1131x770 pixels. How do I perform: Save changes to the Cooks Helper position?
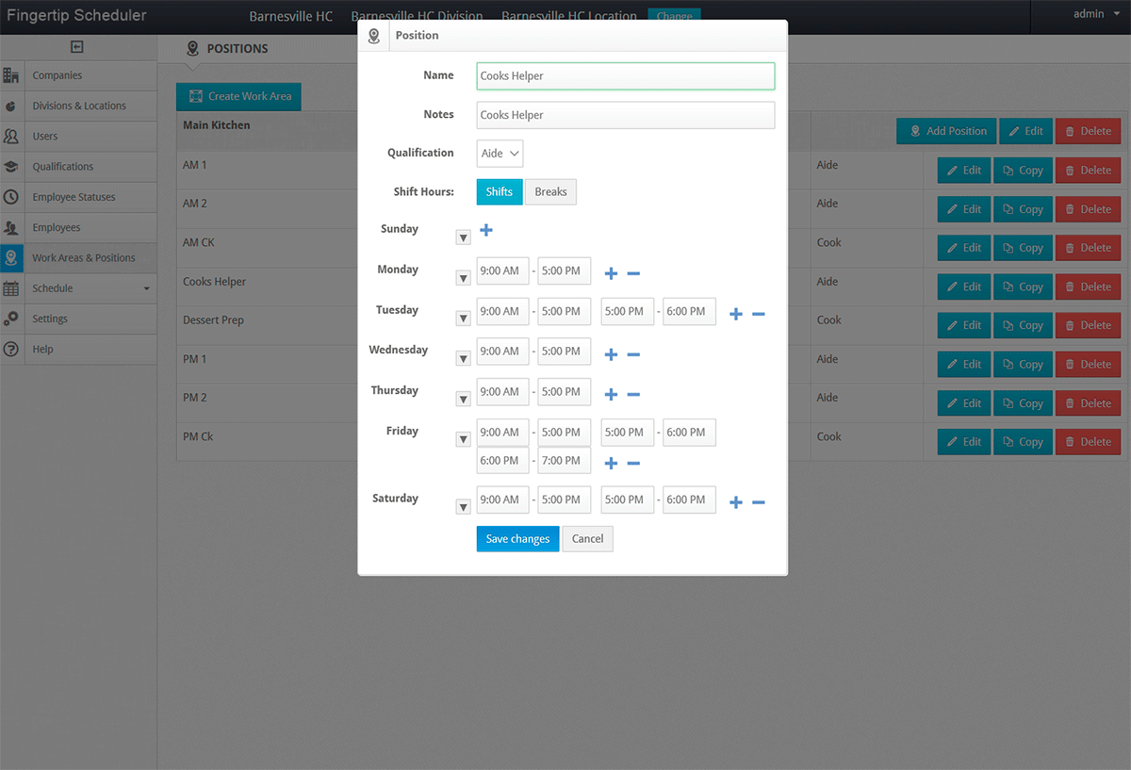click(x=516, y=538)
